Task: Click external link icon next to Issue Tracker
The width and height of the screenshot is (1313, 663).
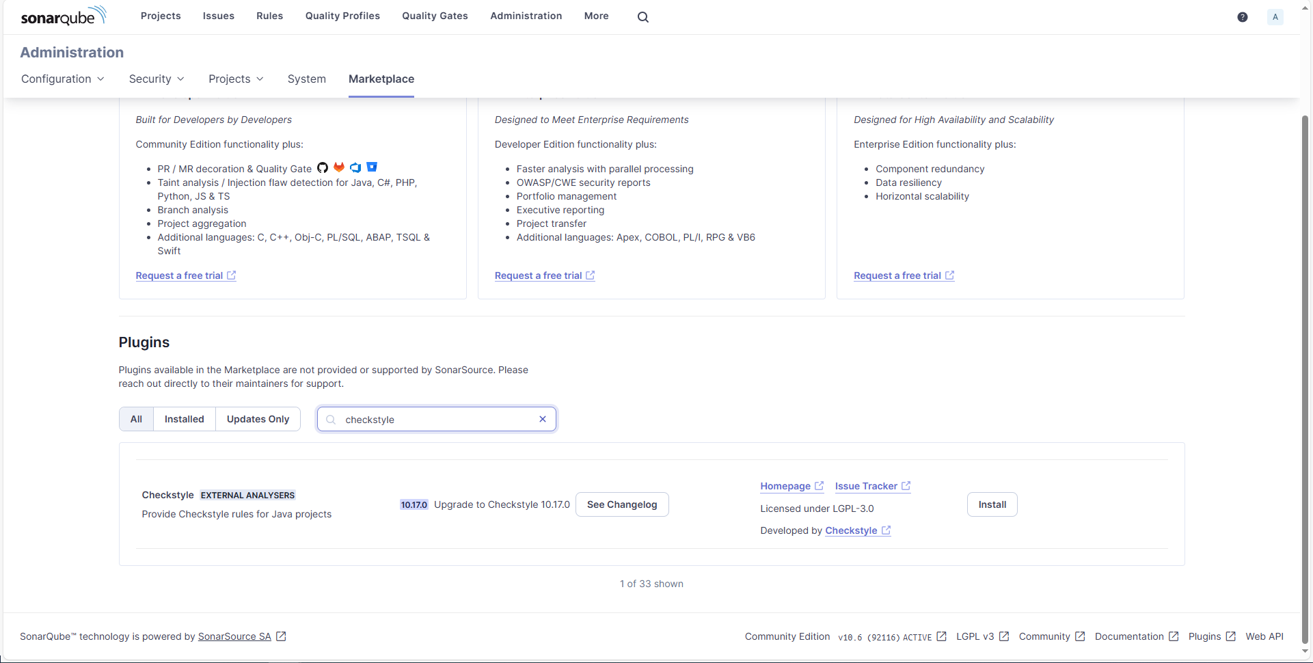Action: 906,485
